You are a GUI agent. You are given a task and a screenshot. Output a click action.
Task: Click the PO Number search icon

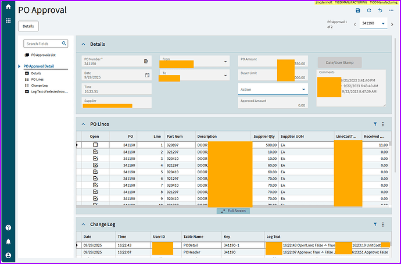[x=146, y=61]
